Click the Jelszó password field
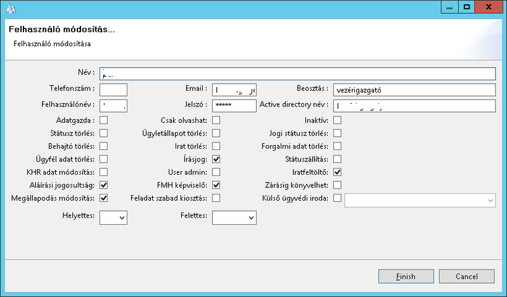 coord(234,105)
